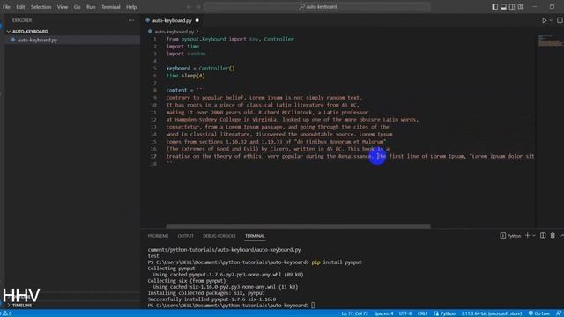Click 'Successfully installed pynput-1.7.6' terminal line
Viewport: 564px width, 317px height.
[211, 299]
